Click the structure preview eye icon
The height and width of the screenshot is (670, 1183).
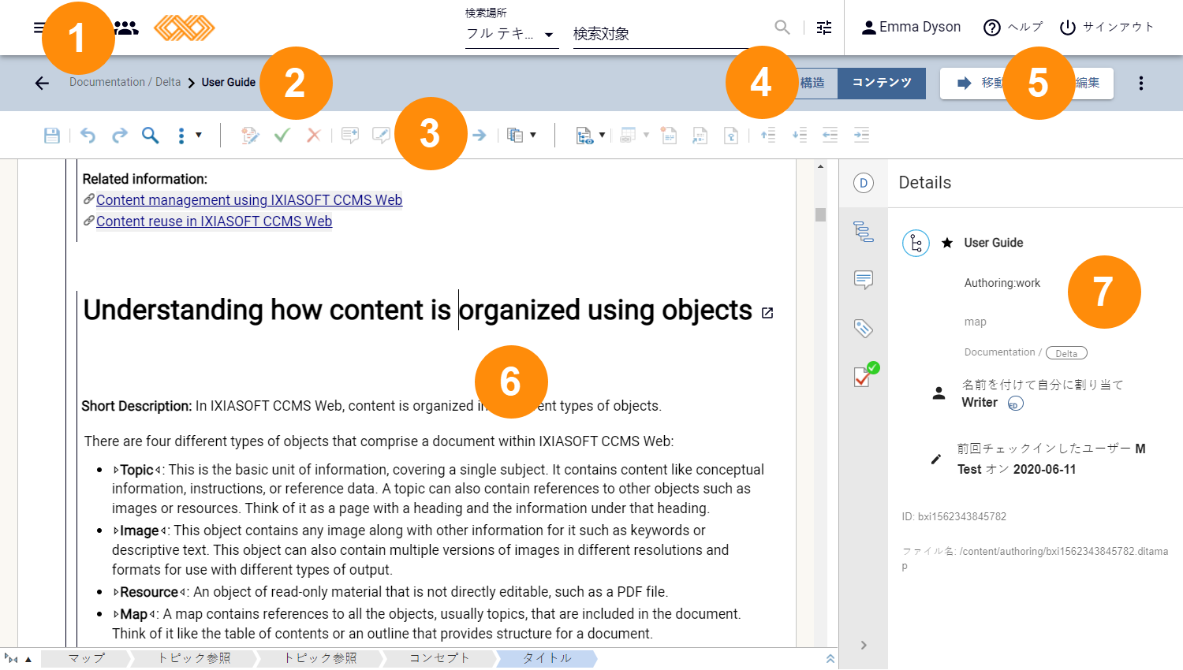[584, 136]
